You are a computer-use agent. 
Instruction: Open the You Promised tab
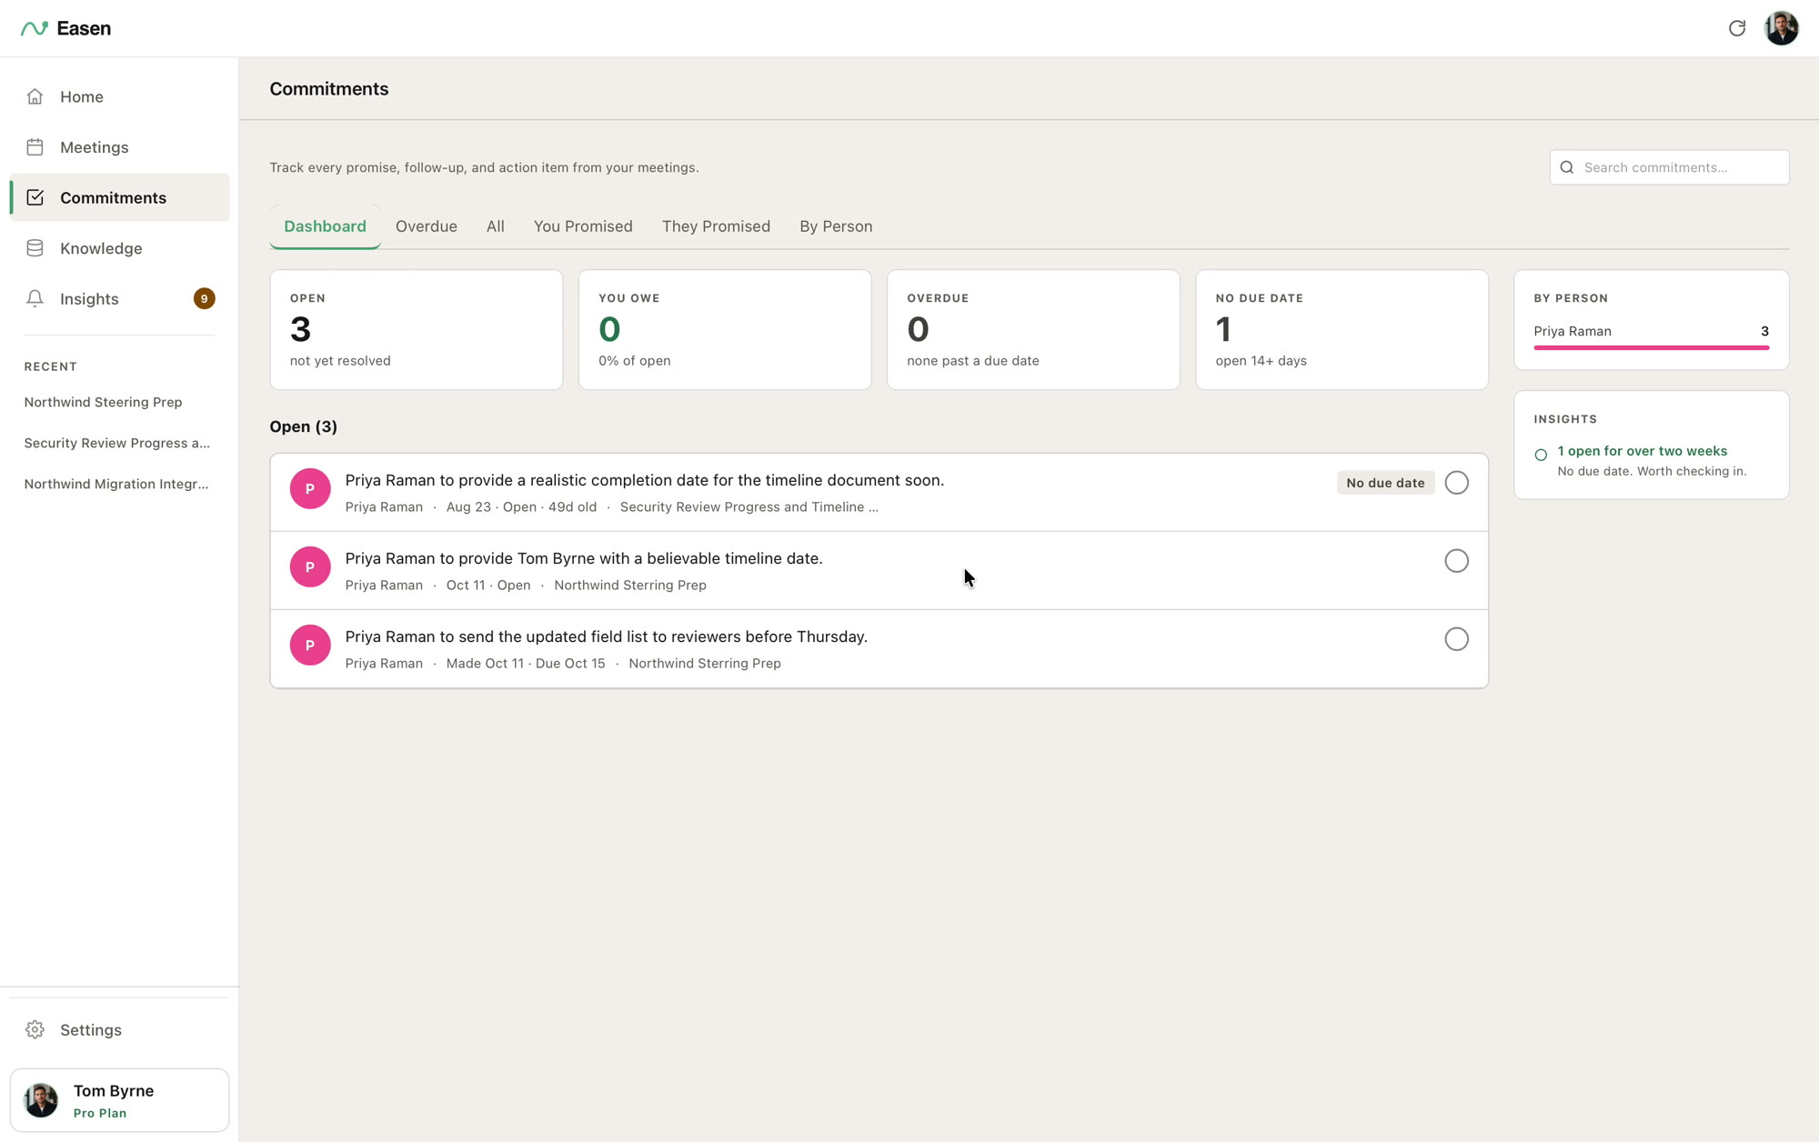pyautogui.click(x=583, y=226)
